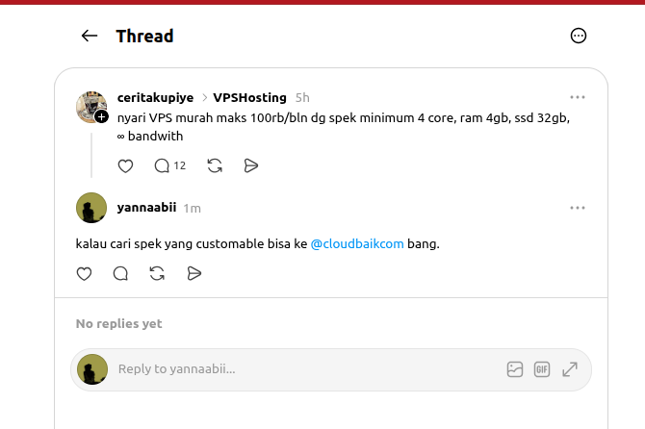Comment on yannaabii's reply
The width and height of the screenshot is (645, 429).
tap(120, 274)
